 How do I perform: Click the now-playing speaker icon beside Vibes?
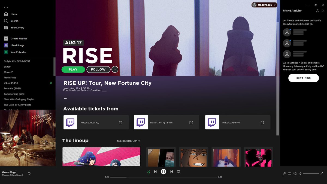pos(51,83)
